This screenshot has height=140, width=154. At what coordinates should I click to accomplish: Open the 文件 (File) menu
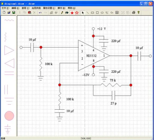coord(5,8)
